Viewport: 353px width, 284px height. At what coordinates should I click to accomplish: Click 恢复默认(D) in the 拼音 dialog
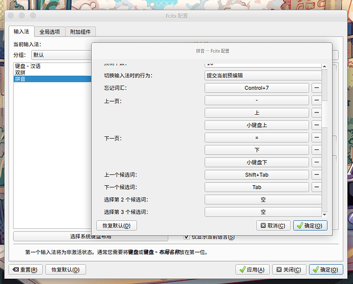(117, 225)
